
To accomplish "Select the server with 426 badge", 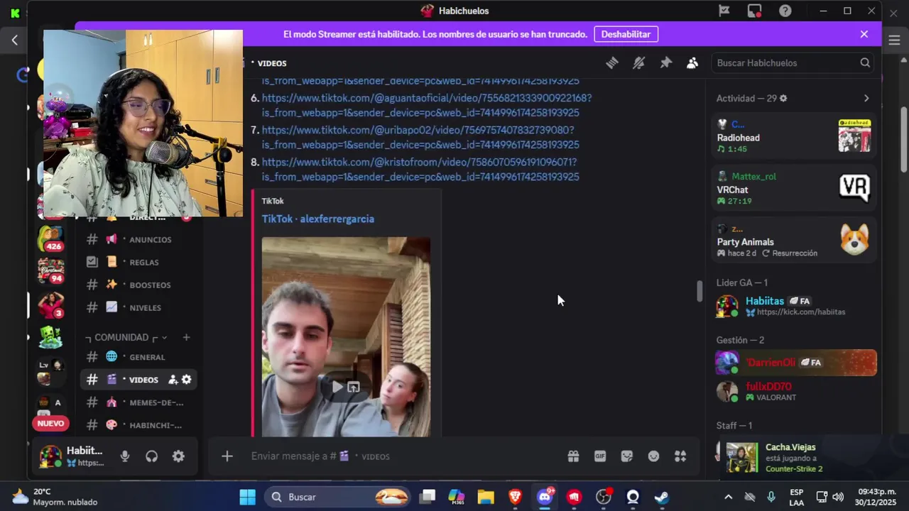I will click(x=50, y=238).
